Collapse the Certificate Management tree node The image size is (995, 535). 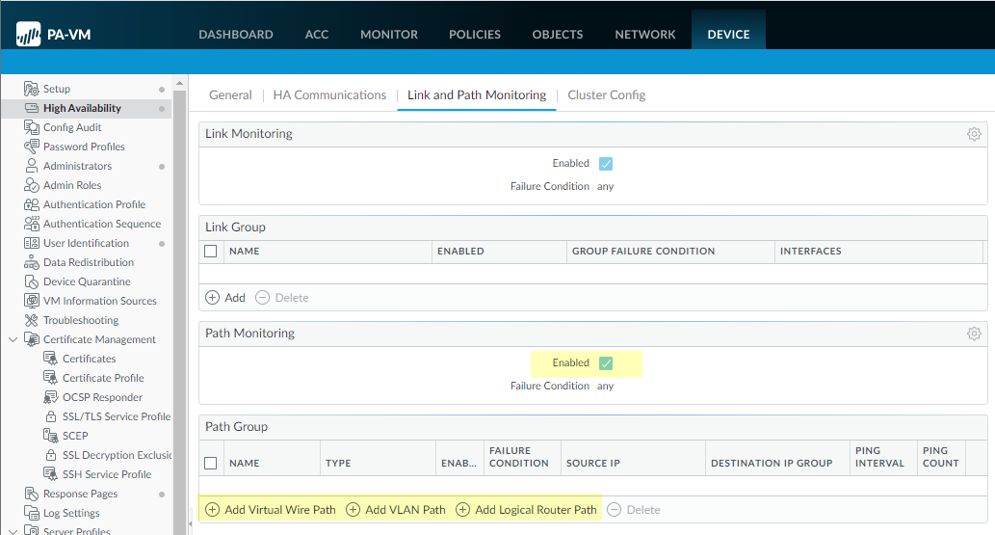point(13,339)
